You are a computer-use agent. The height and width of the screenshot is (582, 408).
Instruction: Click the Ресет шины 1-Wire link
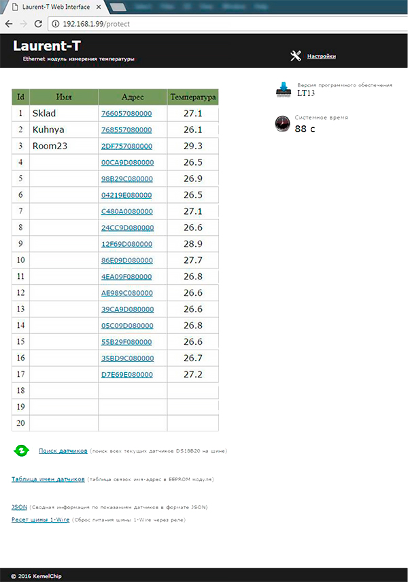tap(40, 520)
